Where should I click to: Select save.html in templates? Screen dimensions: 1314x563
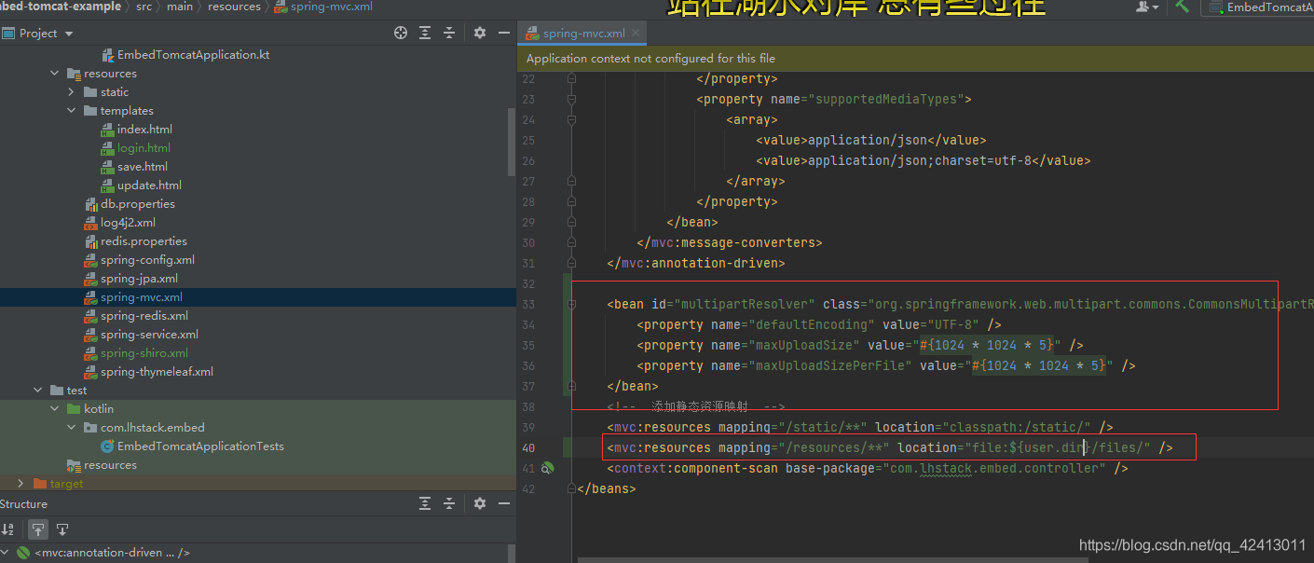pyautogui.click(x=143, y=167)
